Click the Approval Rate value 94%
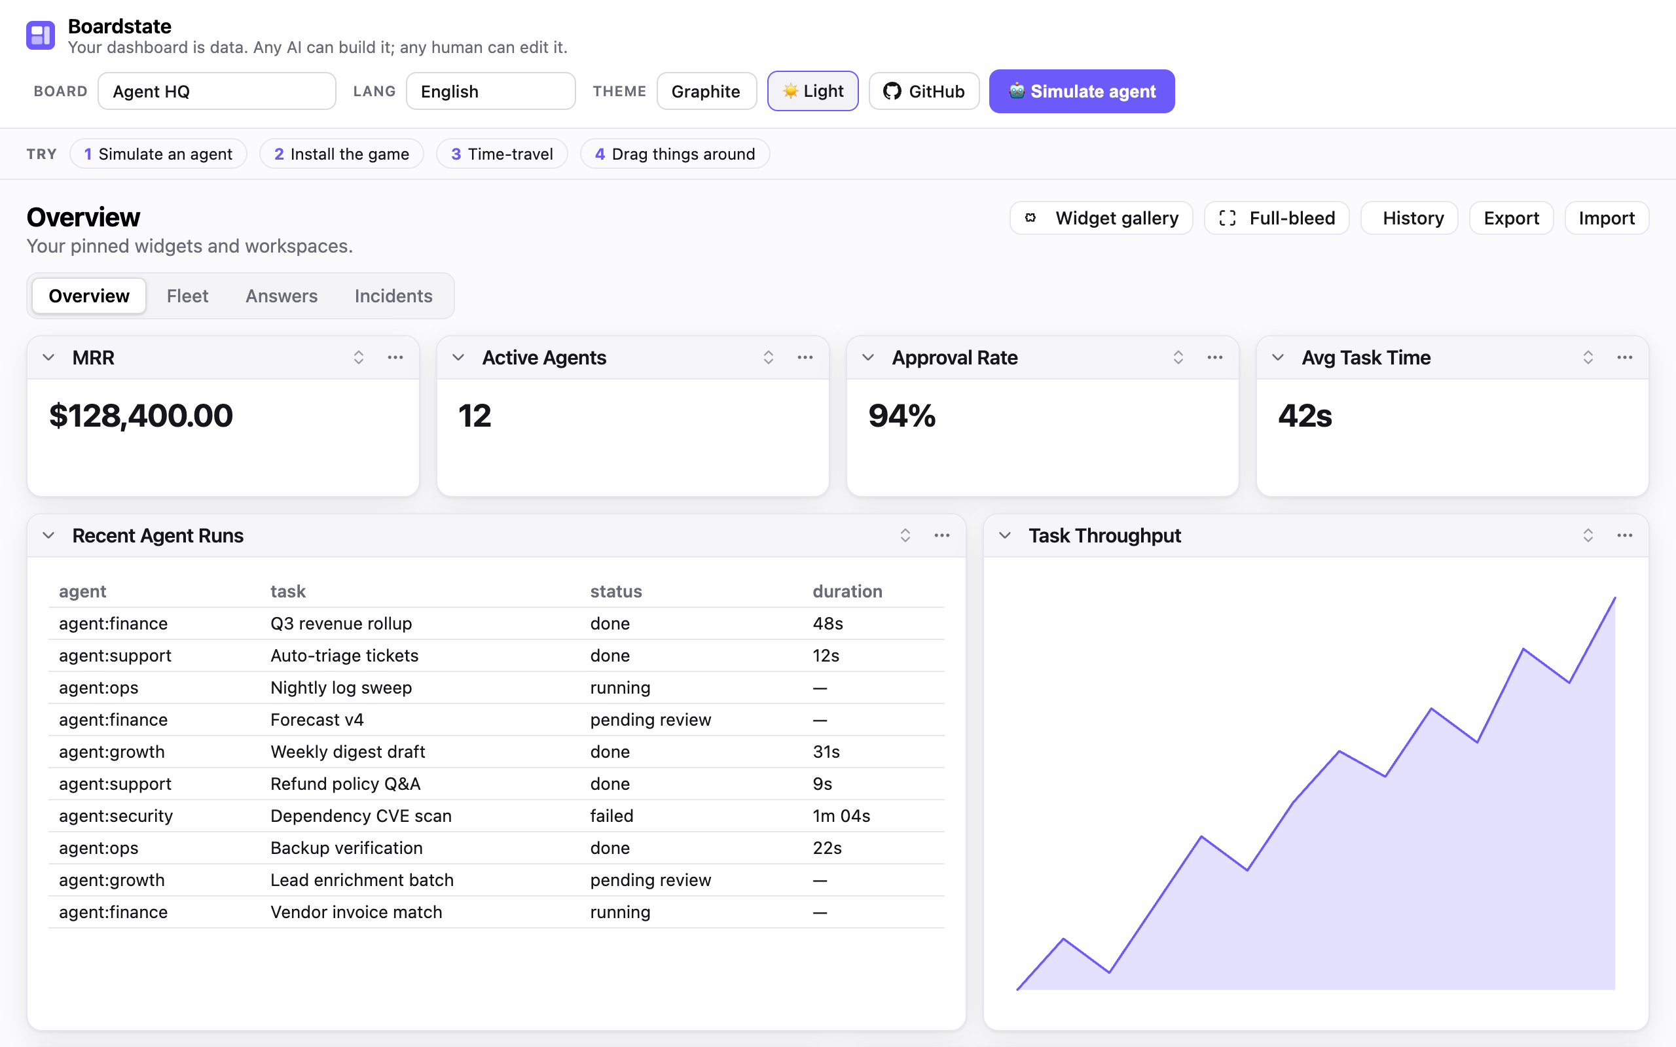 coord(902,416)
